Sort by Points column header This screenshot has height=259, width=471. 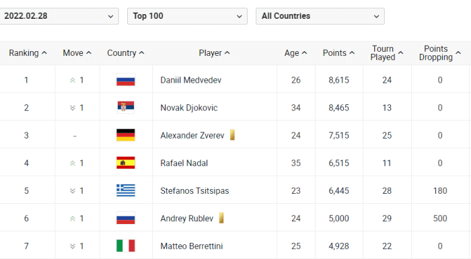coord(338,53)
